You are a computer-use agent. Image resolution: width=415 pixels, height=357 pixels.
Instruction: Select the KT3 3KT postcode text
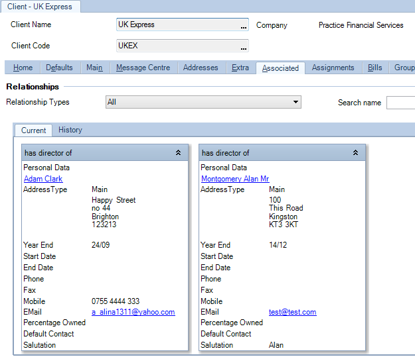point(284,225)
